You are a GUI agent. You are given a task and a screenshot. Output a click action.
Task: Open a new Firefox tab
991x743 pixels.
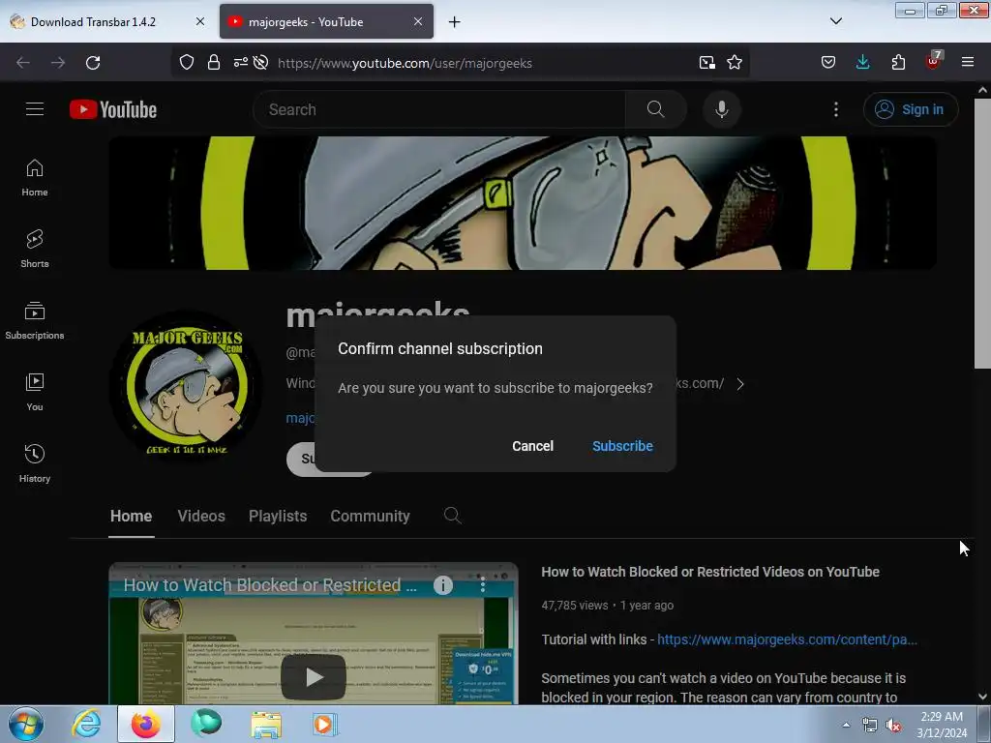(455, 22)
